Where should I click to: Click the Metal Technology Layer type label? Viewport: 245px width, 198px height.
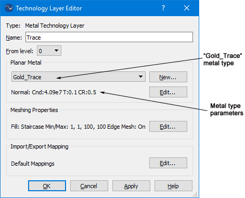pyautogui.click(x=55, y=26)
